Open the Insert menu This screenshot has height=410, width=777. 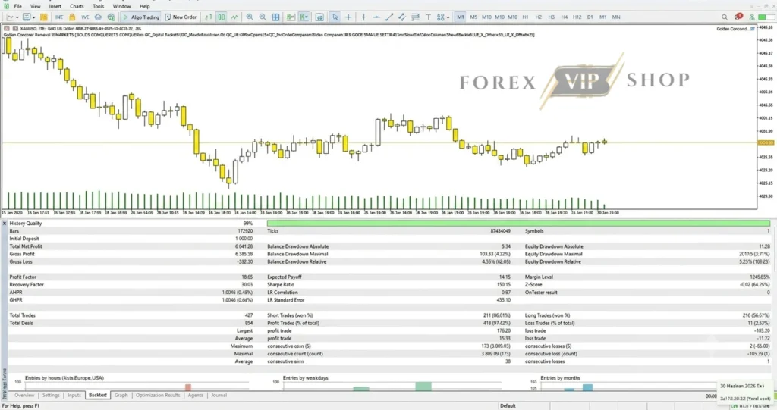[x=55, y=6]
